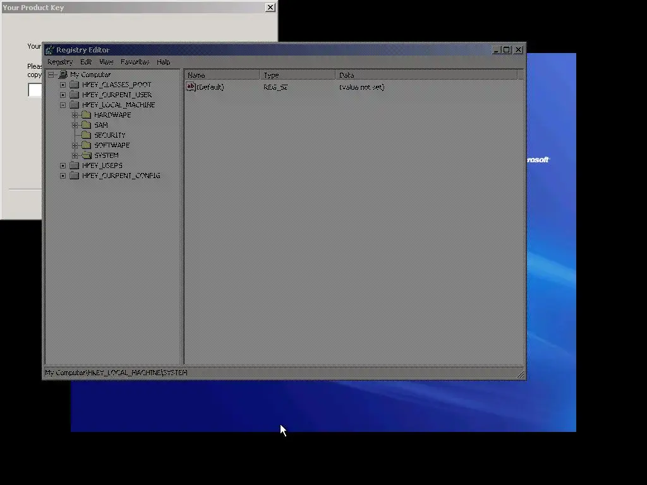
Task: Click the status bar registry path
Action: point(116,373)
